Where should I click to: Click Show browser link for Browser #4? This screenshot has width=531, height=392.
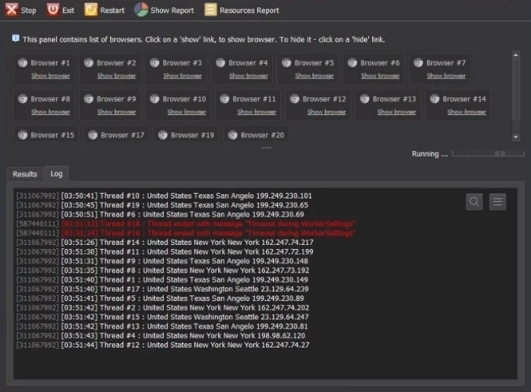[249, 76]
